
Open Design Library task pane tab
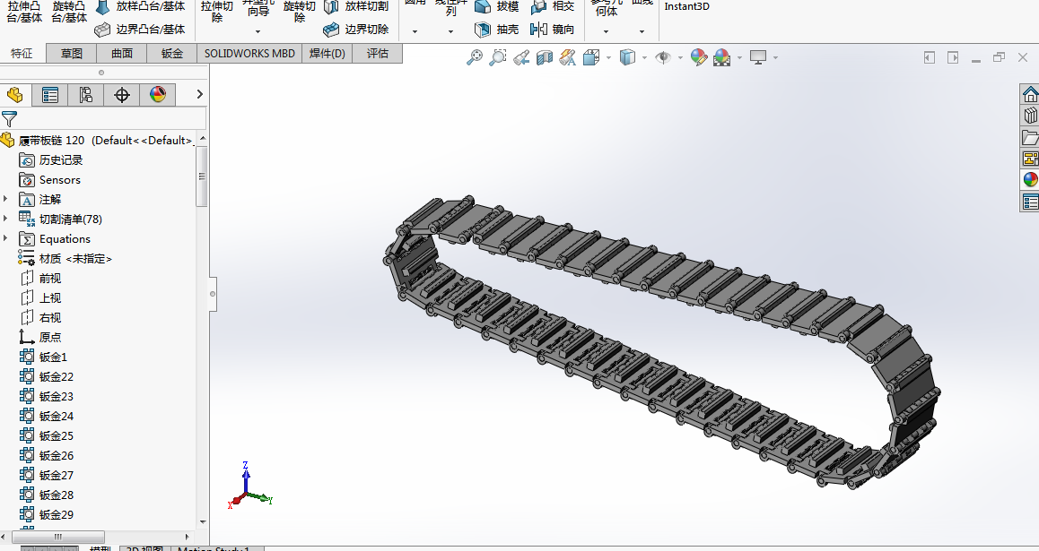tap(1030, 116)
